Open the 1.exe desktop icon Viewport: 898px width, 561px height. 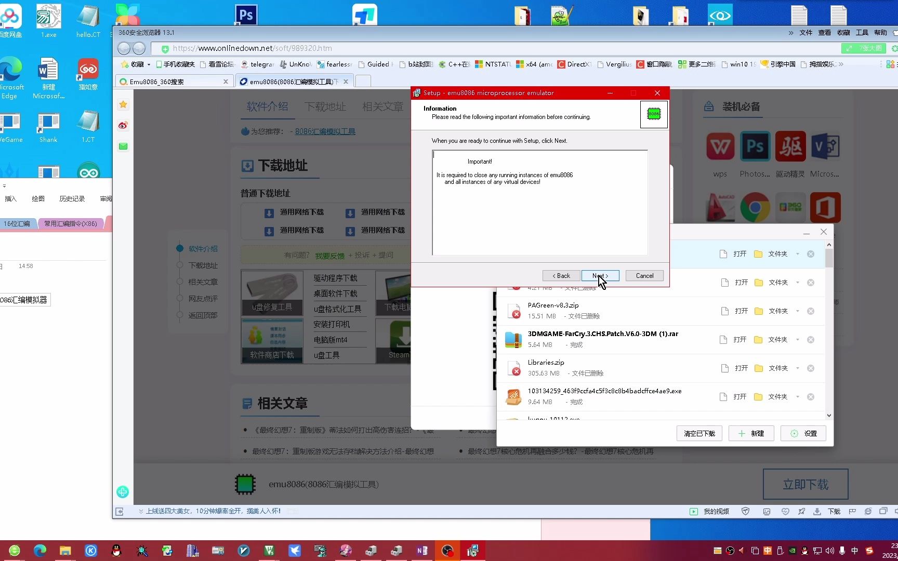(x=48, y=21)
